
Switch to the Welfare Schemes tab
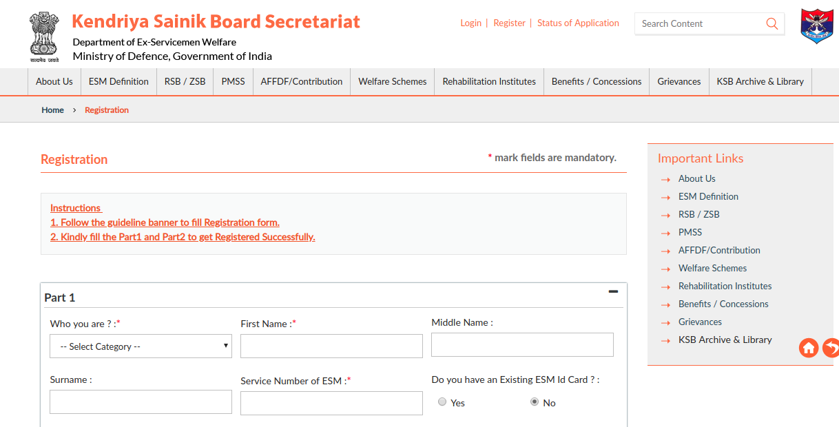click(391, 81)
